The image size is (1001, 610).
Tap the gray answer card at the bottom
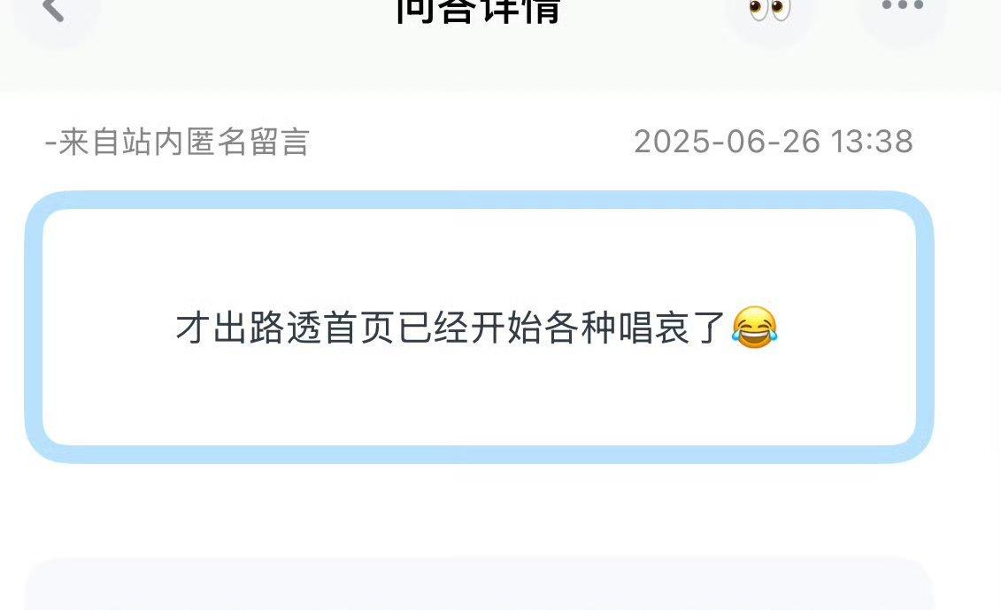click(479, 584)
